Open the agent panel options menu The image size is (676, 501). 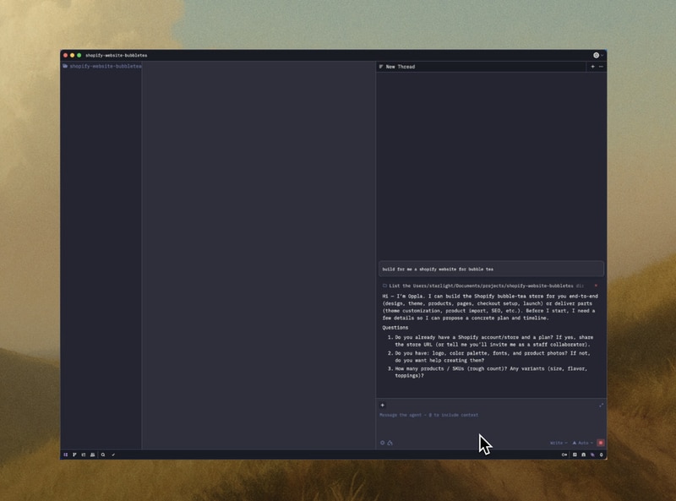[601, 66]
